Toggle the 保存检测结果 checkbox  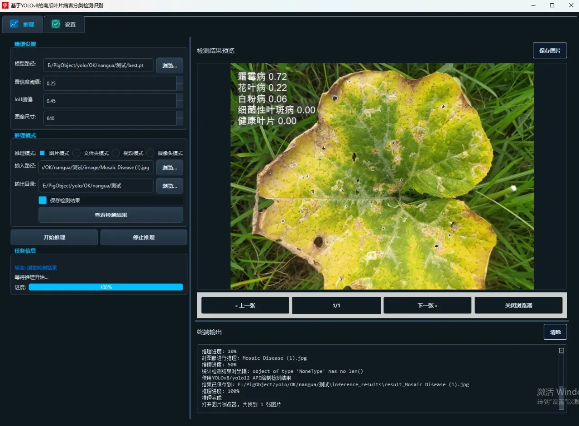[43, 200]
